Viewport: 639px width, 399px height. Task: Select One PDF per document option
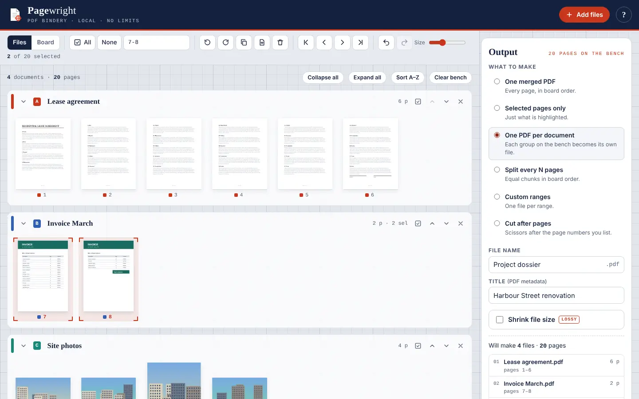point(556,144)
